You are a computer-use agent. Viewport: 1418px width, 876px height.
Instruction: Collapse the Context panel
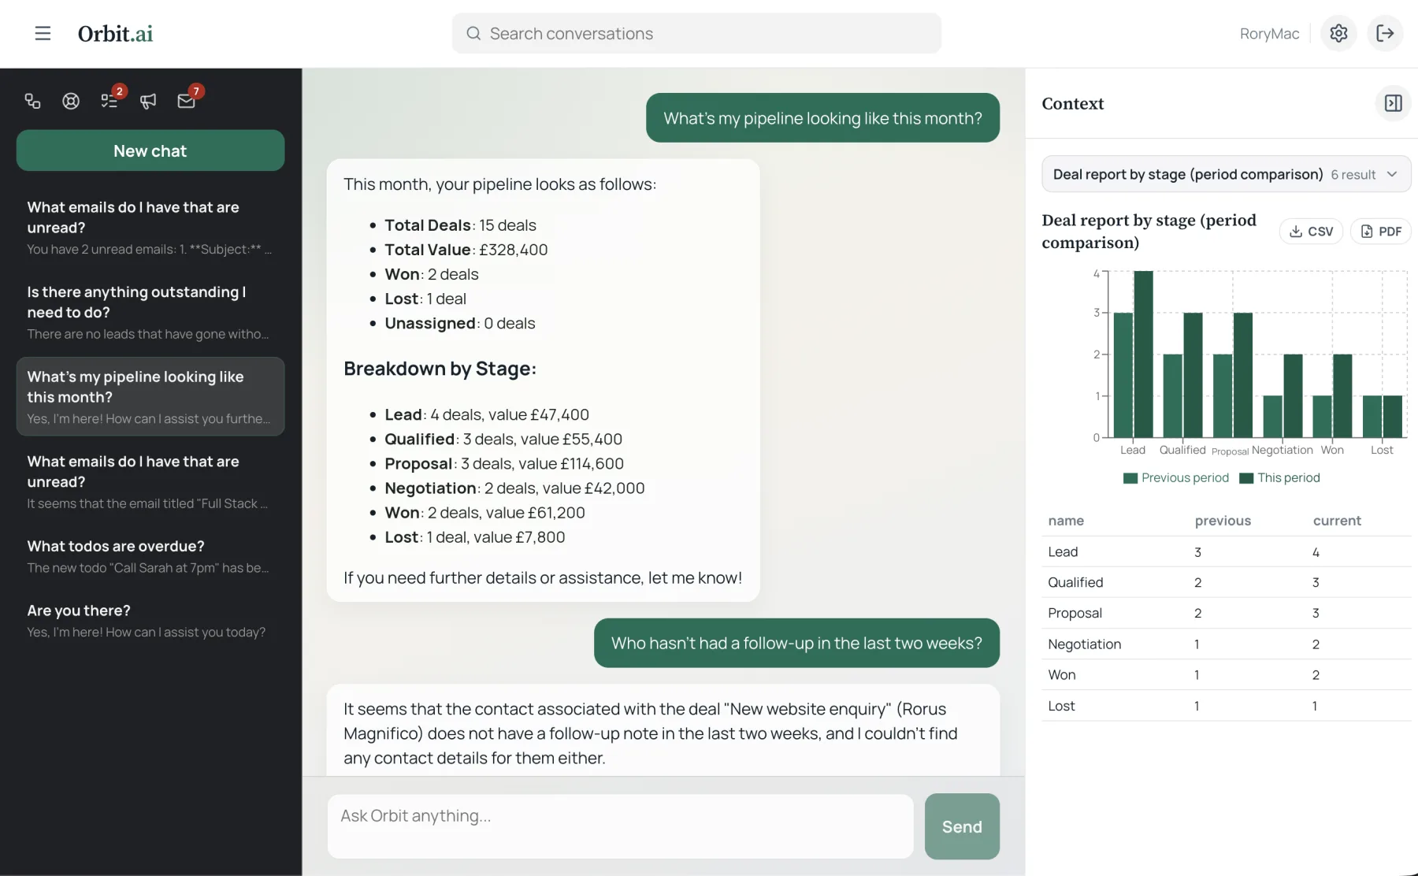click(x=1393, y=103)
